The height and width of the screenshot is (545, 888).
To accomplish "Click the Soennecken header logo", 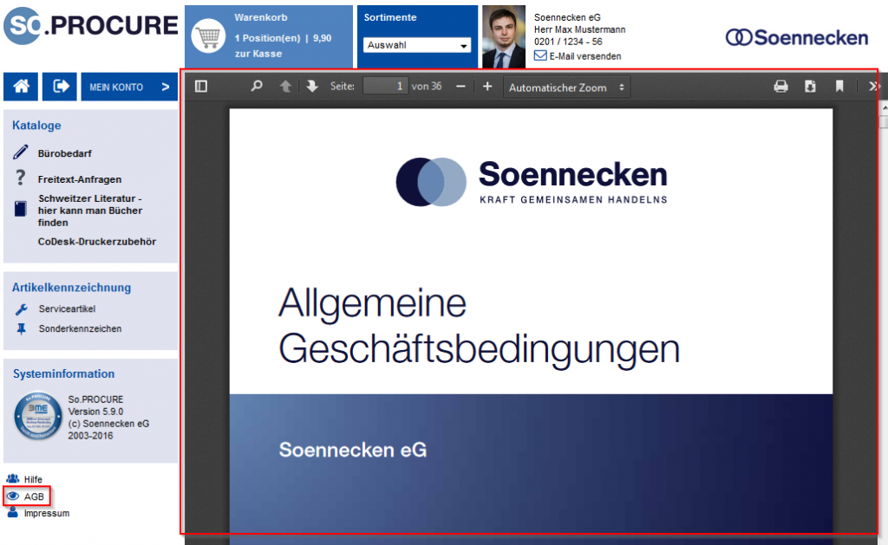I will pyautogui.click(x=797, y=37).
